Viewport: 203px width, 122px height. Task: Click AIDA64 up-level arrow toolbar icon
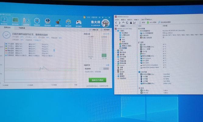123,23
